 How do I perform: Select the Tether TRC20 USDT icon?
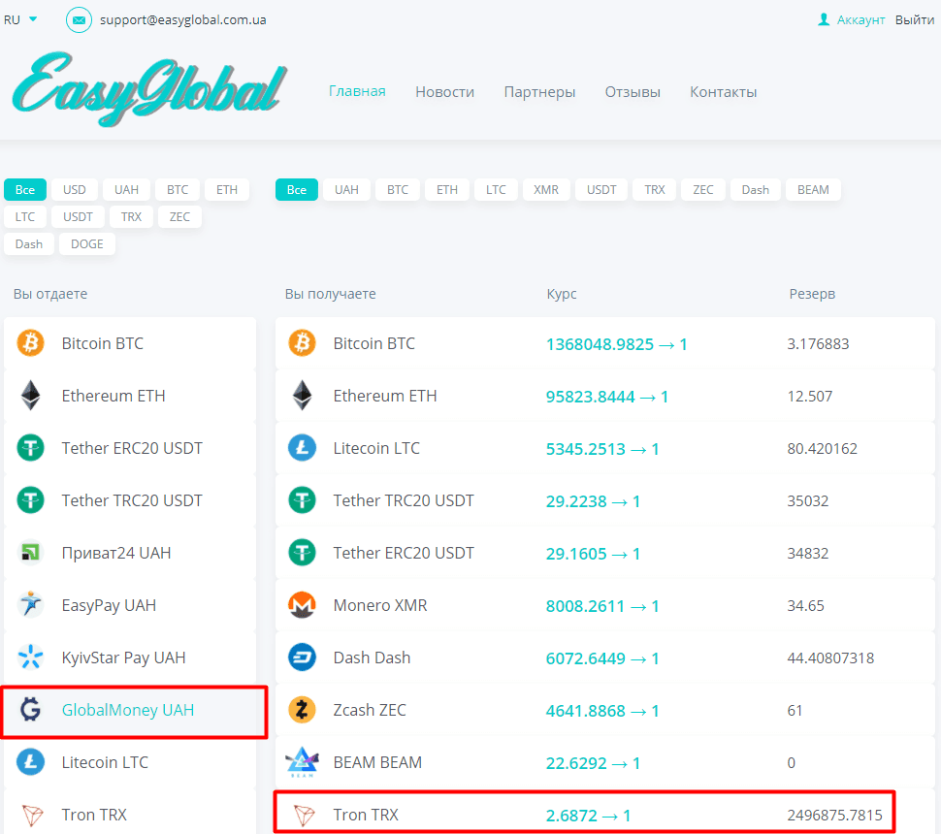(30, 500)
